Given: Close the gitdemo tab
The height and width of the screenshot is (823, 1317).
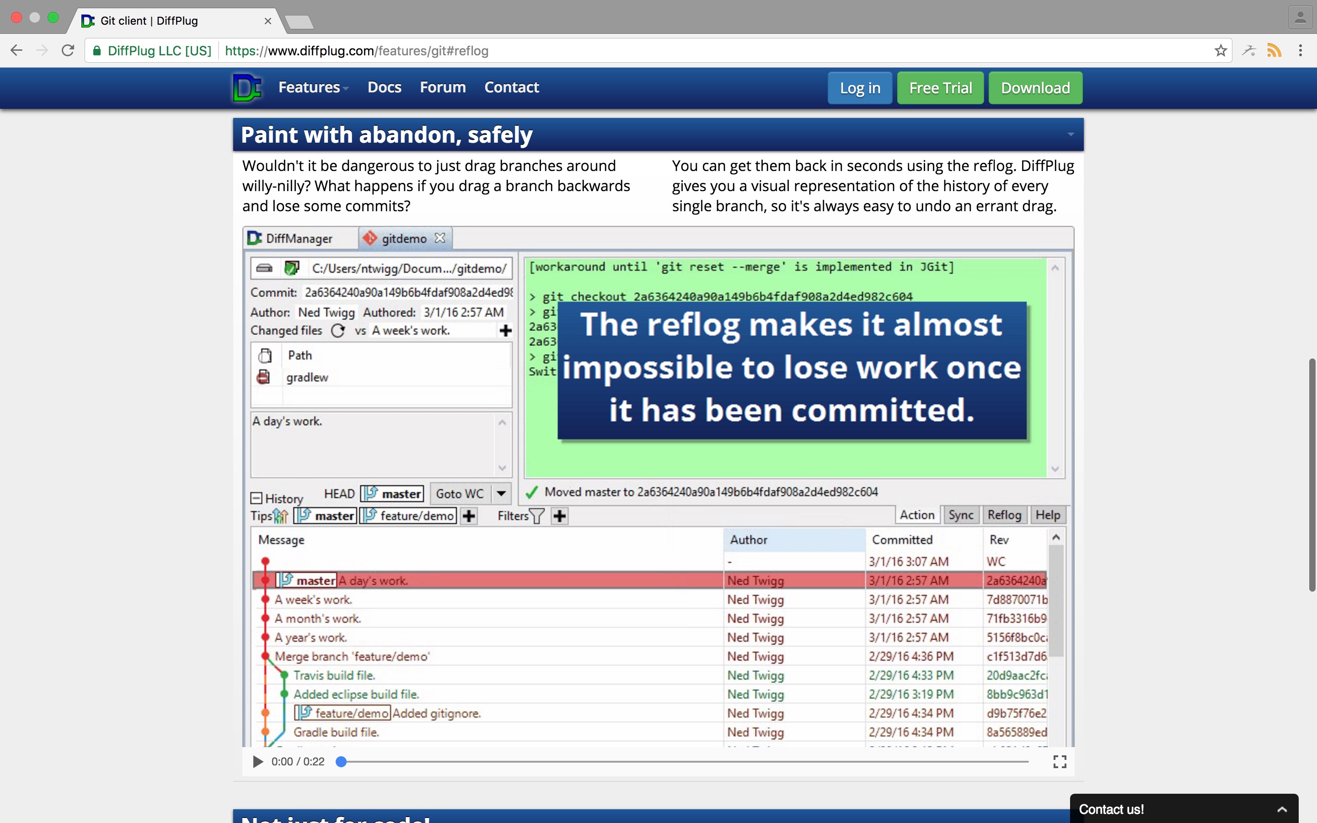Looking at the screenshot, I should (x=440, y=238).
